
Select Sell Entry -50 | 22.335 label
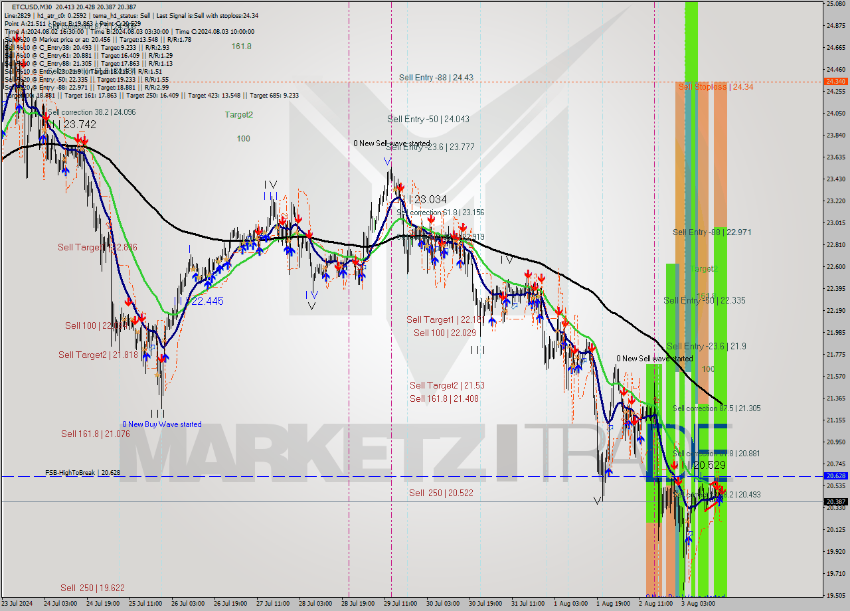(705, 301)
